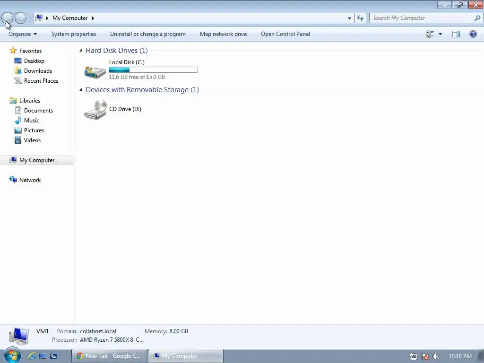Click the My Computer taskbar button
The height and width of the screenshot is (363, 484).
tap(186, 356)
